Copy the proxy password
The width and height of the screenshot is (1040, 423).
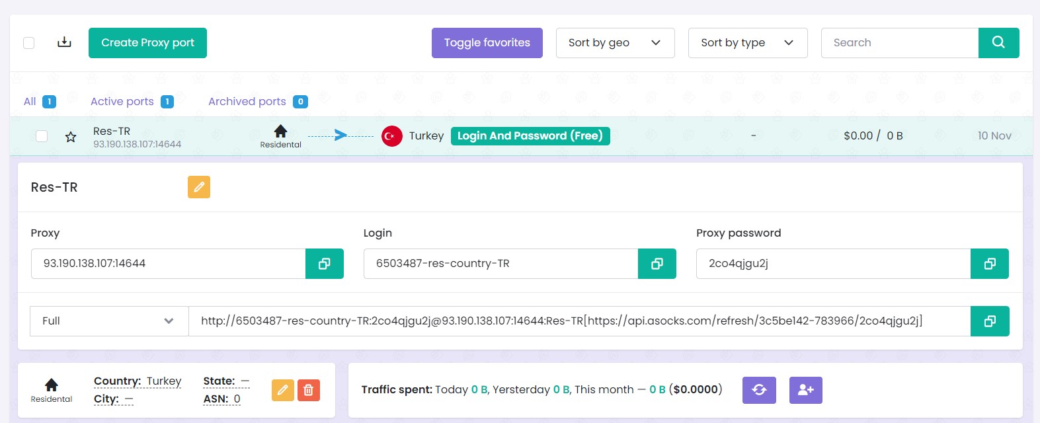point(989,264)
